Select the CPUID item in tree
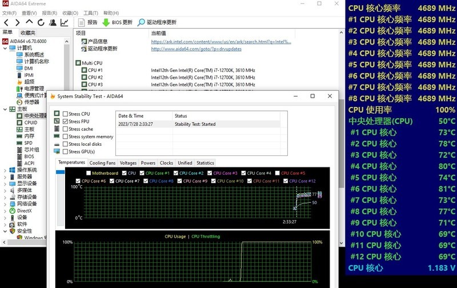 click(x=30, y=122)
